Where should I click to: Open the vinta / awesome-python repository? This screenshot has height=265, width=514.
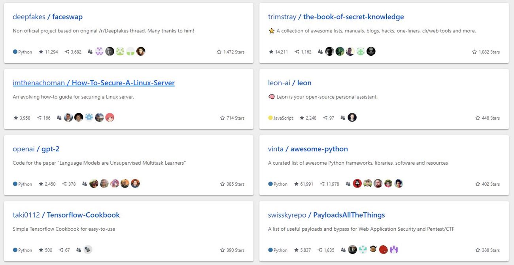click(308, 149)
